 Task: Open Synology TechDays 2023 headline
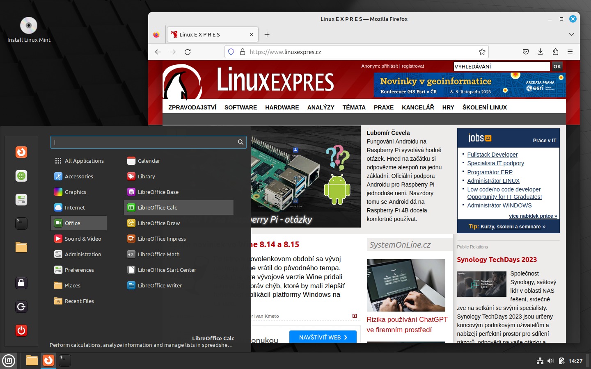tap(497, 260)
